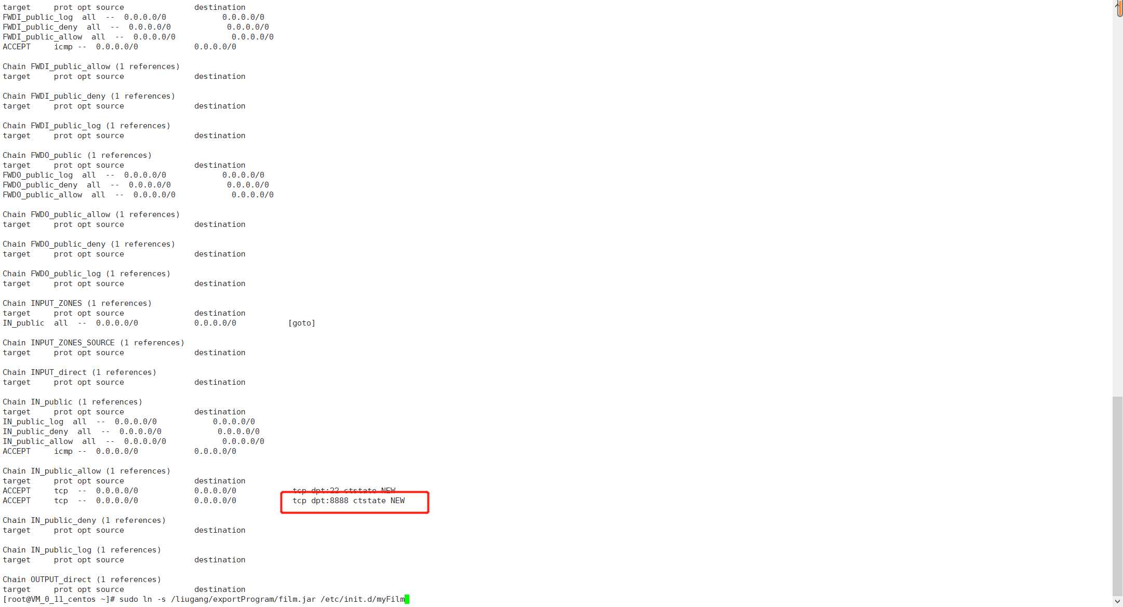Click the Chain IN_public_deny entry

coord(84,520)
